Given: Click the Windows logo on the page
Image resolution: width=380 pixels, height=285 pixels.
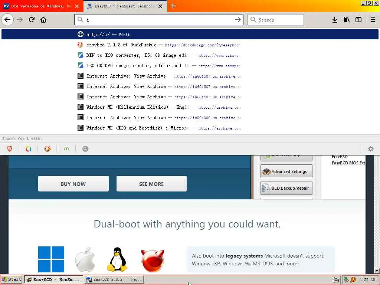Looking at the screenshot, I should tap(51, 259).
